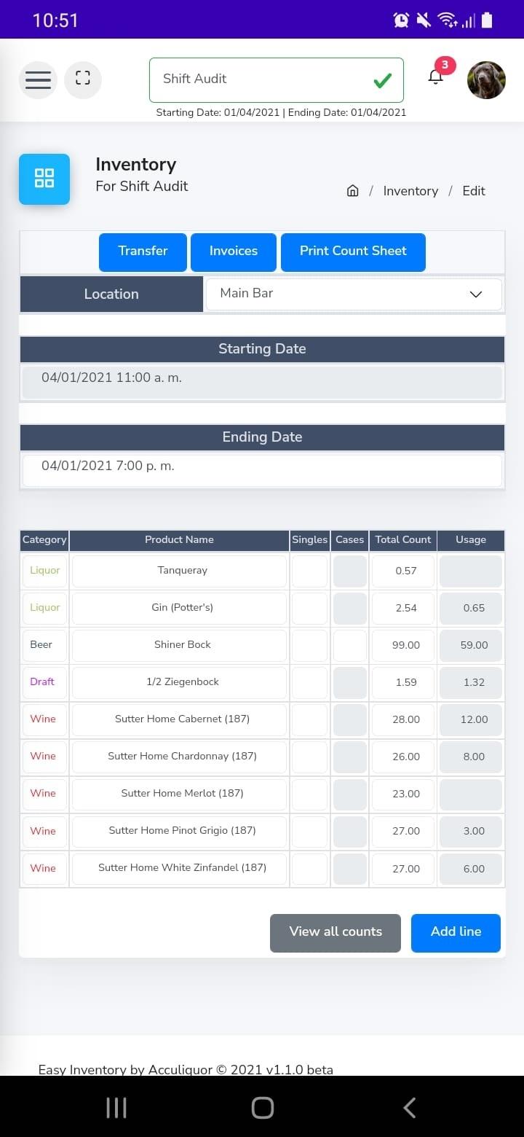Add a new line to inventory

456,933
